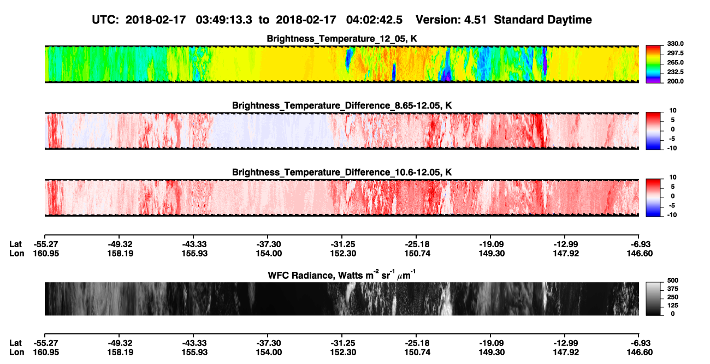Click longitude '152.30' on axis under 10.6-12.05 panel
Image resolution: width=710 pixels, height=364 pixels.
pos(342,253)
